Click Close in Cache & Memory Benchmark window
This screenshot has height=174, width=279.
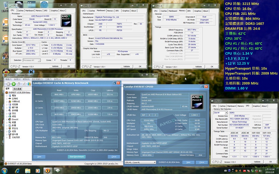[x=114, y=157]
